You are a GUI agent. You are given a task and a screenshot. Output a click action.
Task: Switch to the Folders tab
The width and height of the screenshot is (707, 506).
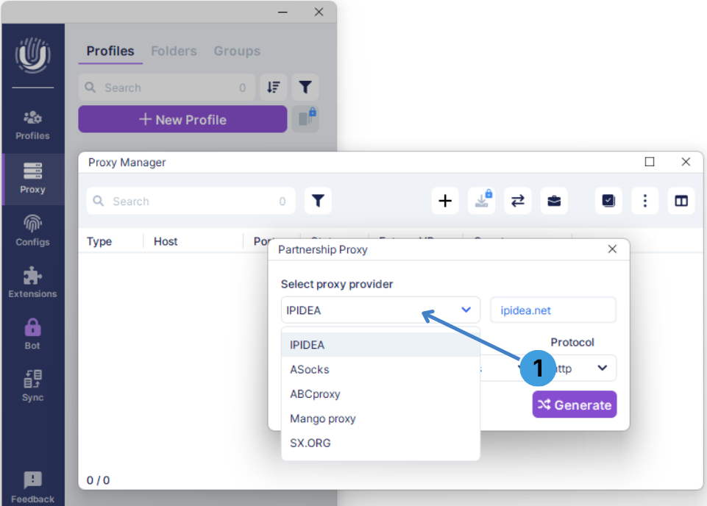[x=174, y=51]
